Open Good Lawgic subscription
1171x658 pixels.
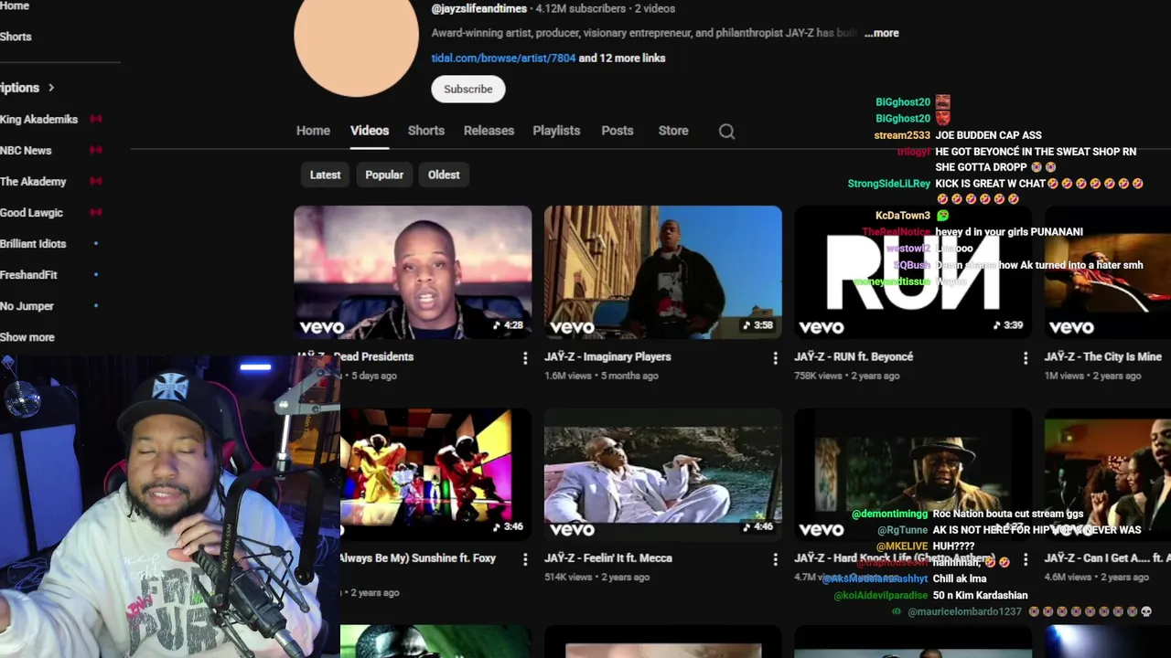pyautogui.click(x=31, y=212)
